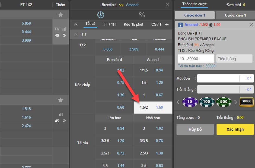Image resolution: width=255 pixels, height=168 pixels.
Task: Click the dollar coin icon tab
Action: tap(101, 15)
